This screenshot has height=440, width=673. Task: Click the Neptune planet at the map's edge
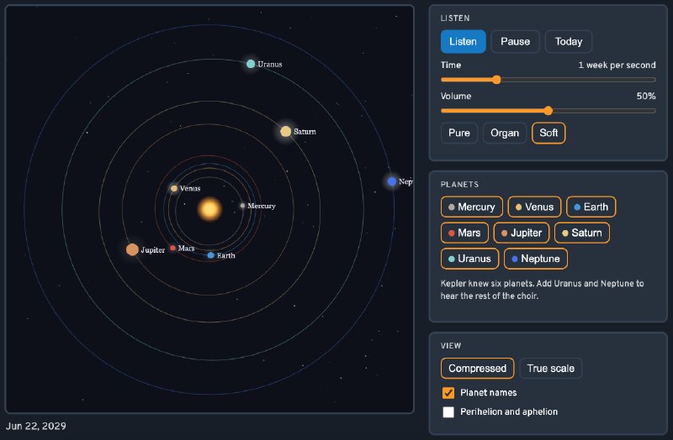(391, 181)
